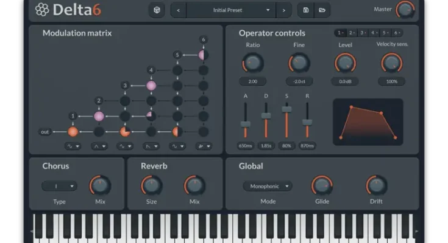Click the Glide knob

(x=322, y=186)
